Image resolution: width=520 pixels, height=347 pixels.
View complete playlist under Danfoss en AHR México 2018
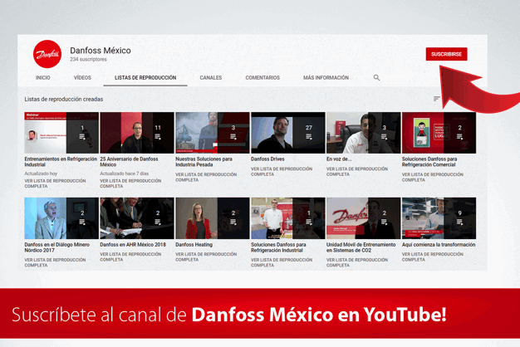tap(130, 257)
